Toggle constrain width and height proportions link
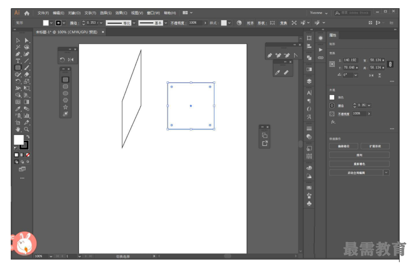Image resolution: width=409 pixels, height=266 pixels. pyautogui.click(x=390, y=64)
